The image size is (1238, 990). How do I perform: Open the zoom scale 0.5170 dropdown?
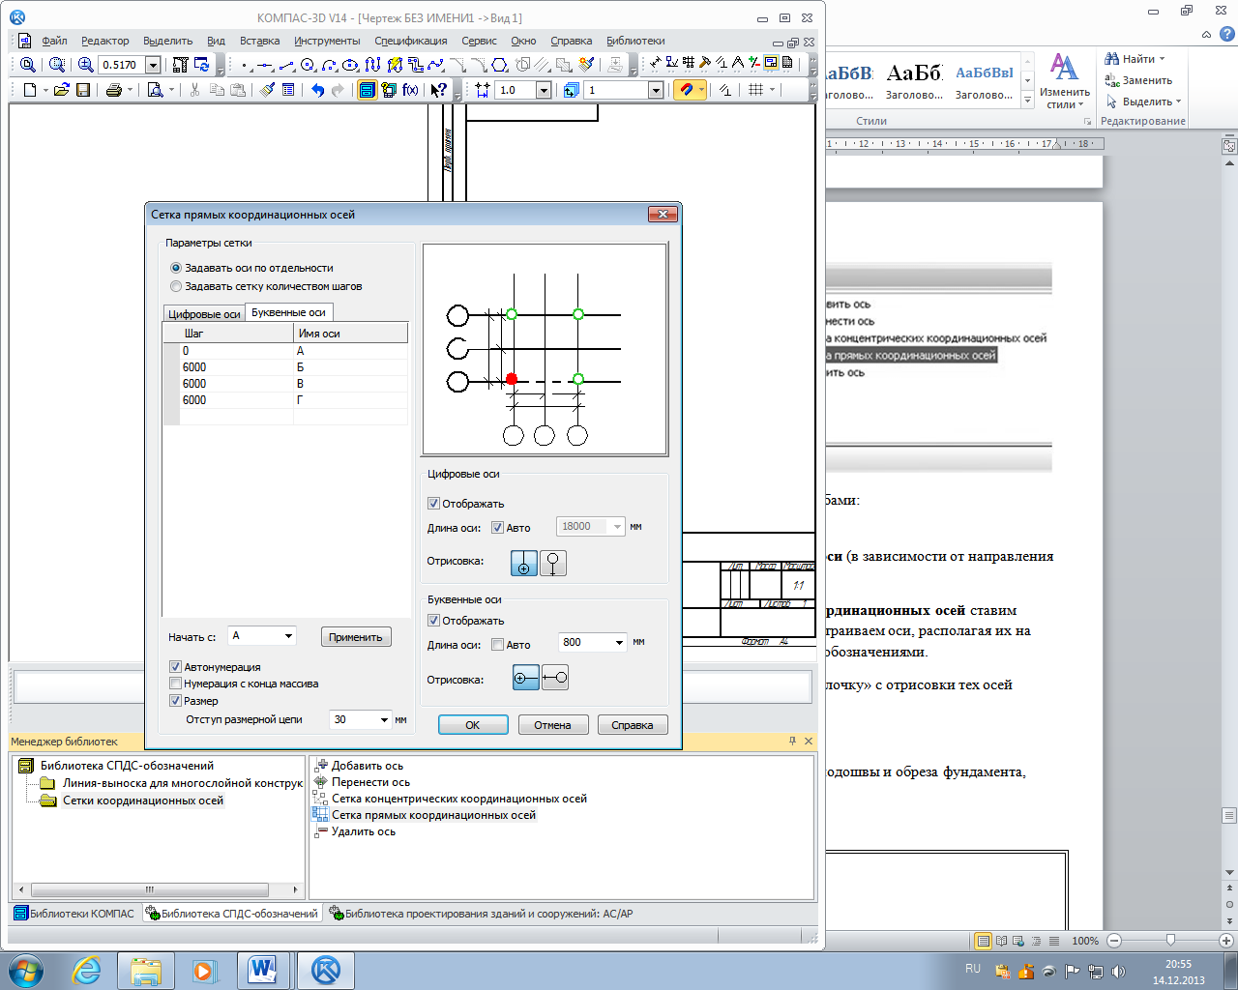pos(153,65)
